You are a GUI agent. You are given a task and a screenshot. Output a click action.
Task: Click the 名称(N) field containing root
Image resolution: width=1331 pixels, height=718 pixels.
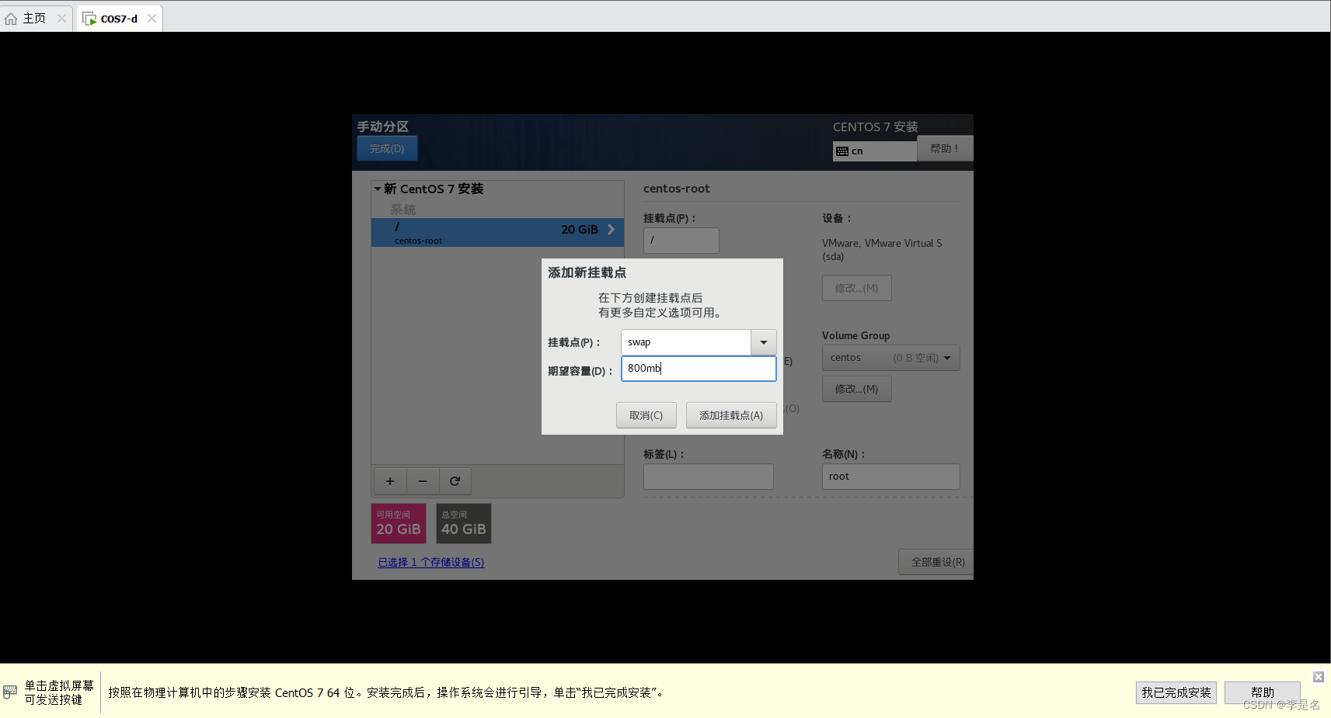point(891,477)
